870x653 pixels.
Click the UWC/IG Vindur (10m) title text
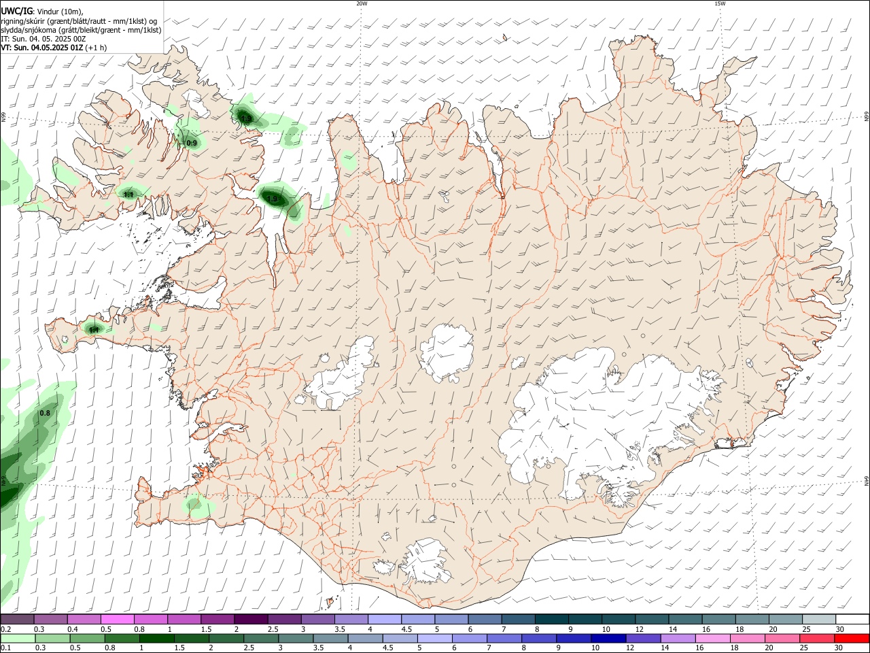[41, 12]
